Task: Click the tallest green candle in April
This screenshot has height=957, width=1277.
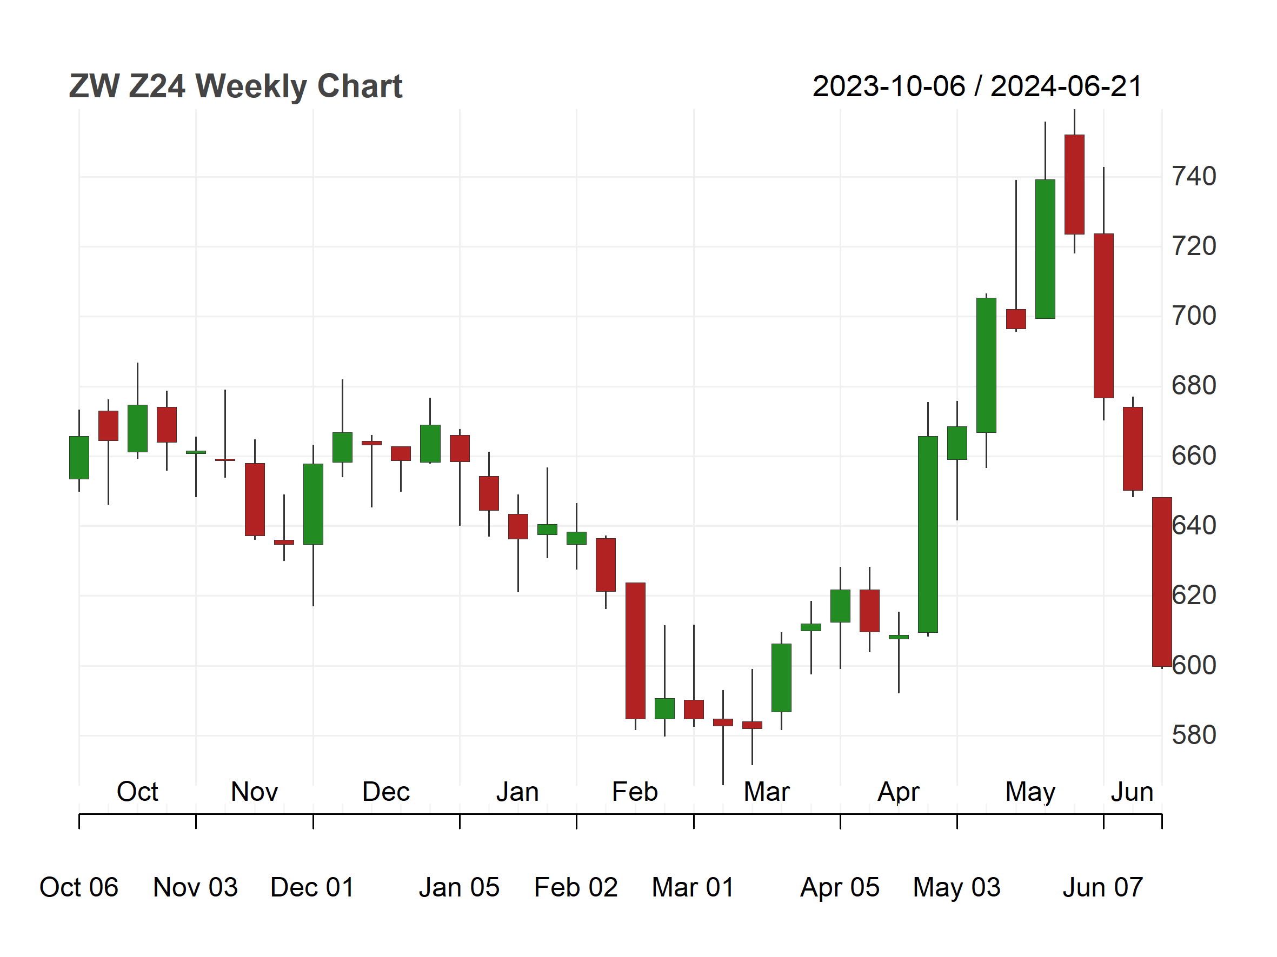Action: (x=928, y=534)
